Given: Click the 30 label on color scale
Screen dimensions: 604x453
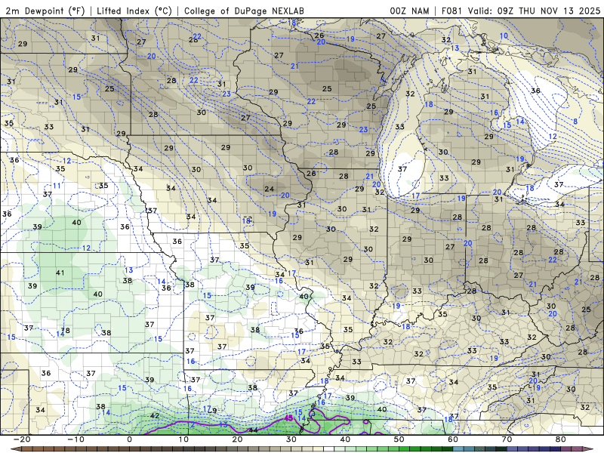Looking at the screenshot, I should (291, 439).
